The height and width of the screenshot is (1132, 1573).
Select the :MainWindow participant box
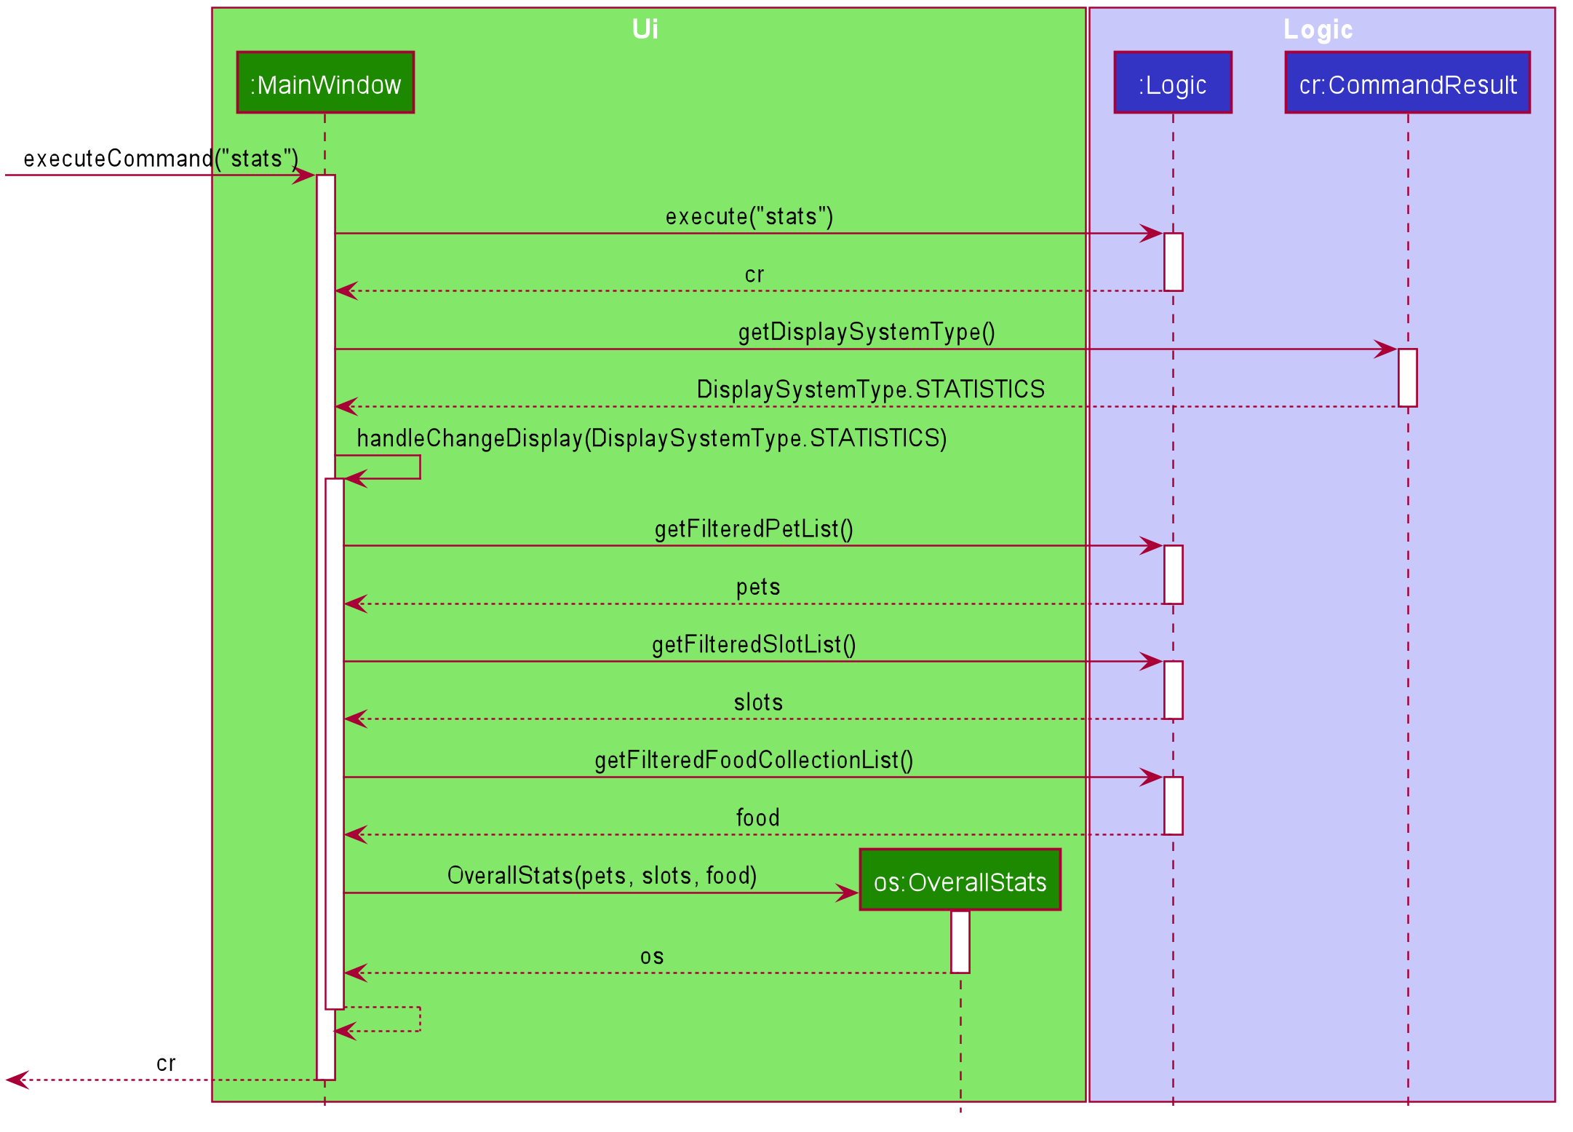[x=325, y=82]
